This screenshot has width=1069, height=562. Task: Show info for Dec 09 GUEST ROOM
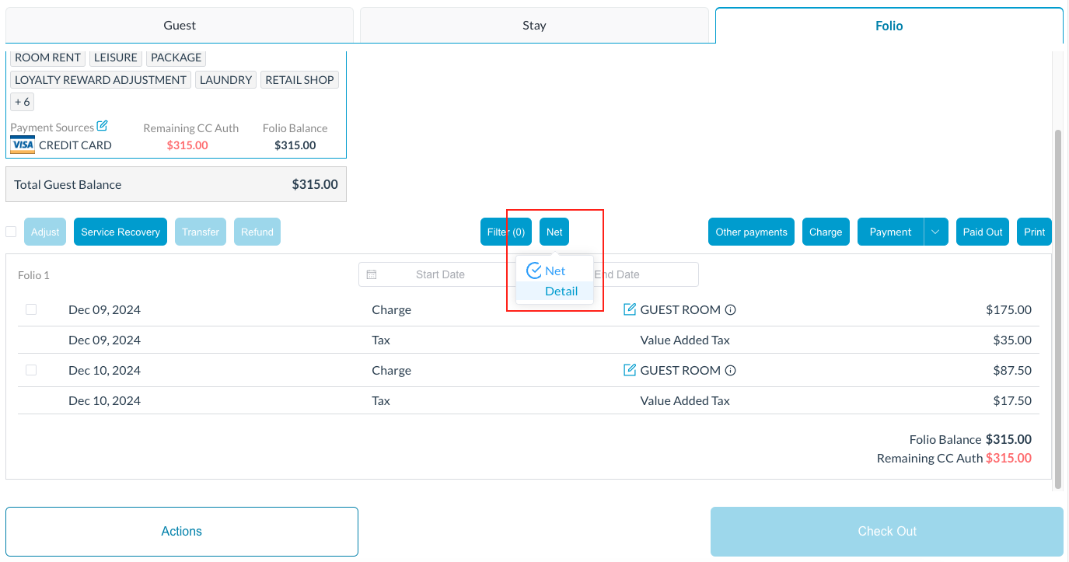click(x=731, y=309)
